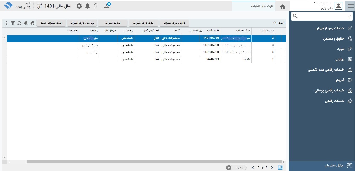
Task: Open the three-dot more options menu
Action: [6, 23]
